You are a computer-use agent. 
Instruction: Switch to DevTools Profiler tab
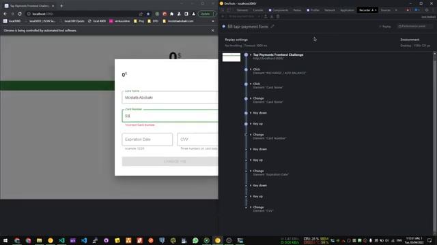313,10
